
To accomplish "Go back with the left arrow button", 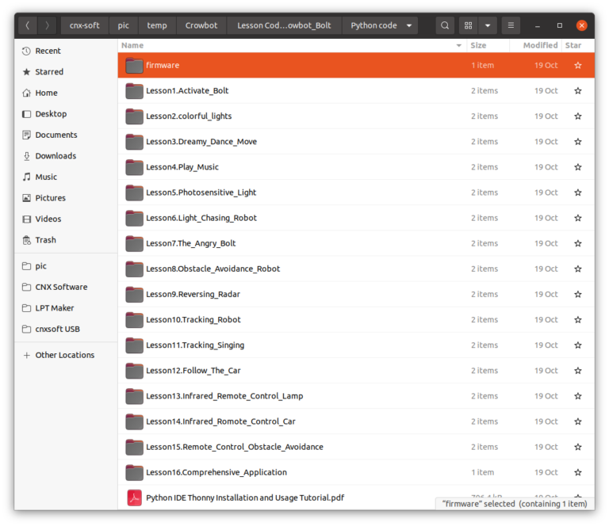I will click(28, 25).
